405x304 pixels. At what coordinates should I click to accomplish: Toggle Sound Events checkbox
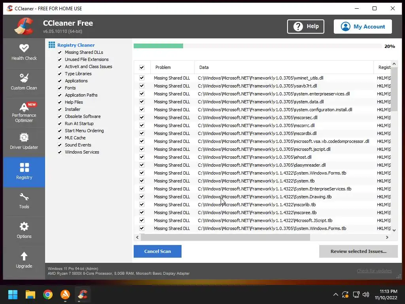coord(60,145)
